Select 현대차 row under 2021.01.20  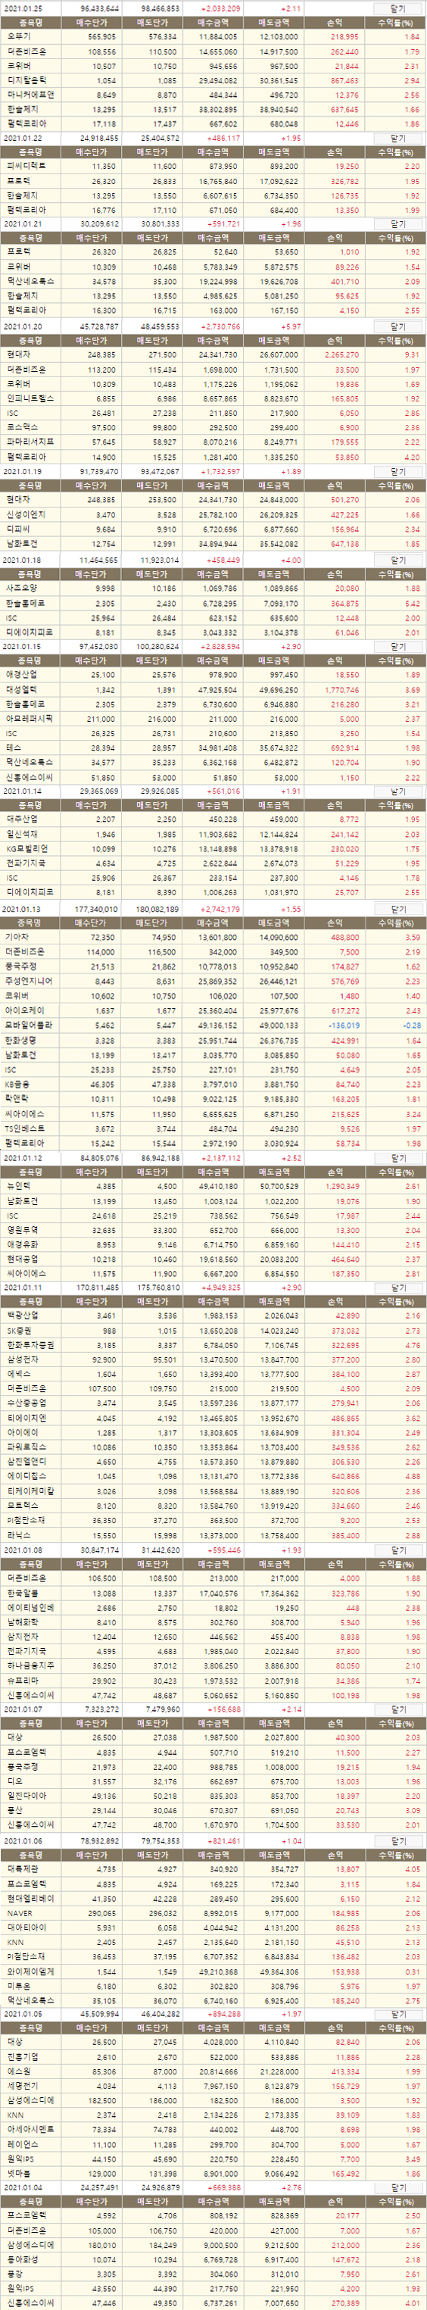coord(213,355)
